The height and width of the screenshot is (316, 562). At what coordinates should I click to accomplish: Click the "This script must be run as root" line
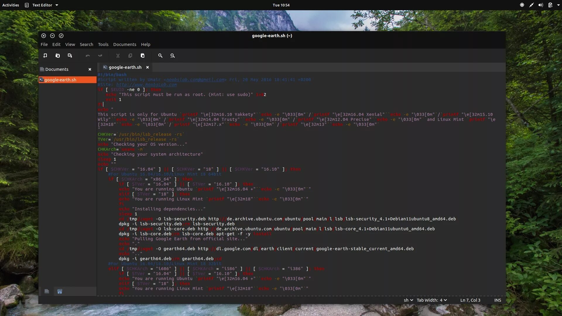[x=186, y=95]
